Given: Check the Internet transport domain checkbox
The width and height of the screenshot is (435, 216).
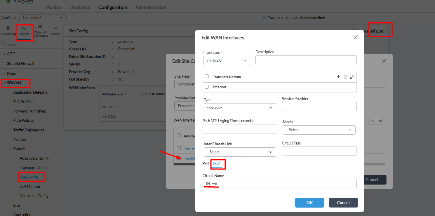Looking at the screenshot, I should pos(207,87).
